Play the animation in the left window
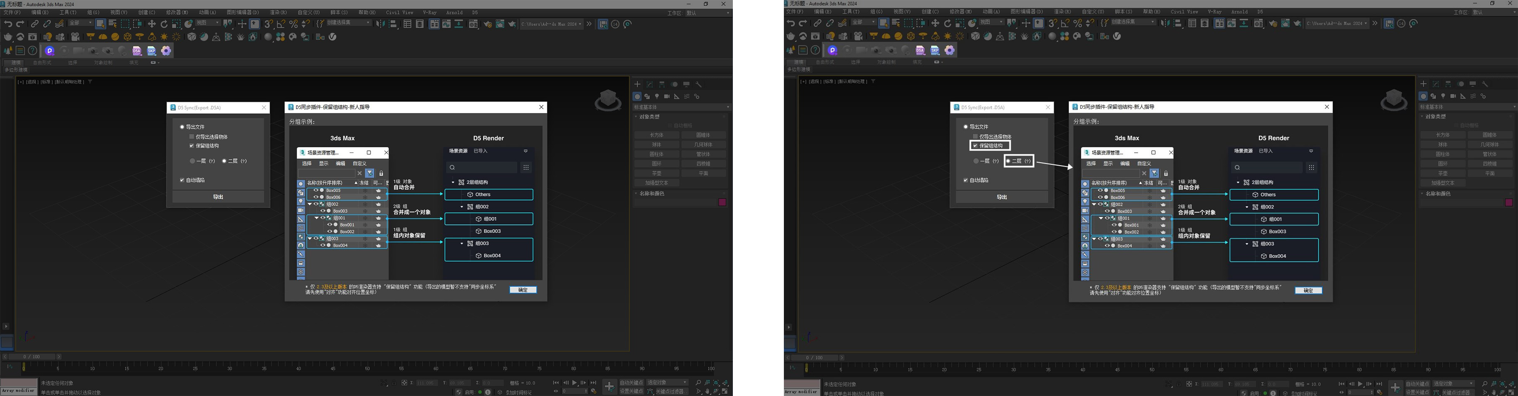 575,383
